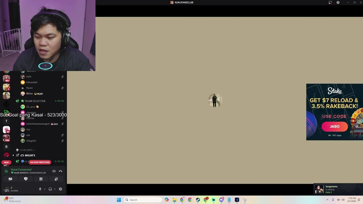Open the Discord inbox icon in title bar
Image resolution: width=363 pixels, height=204 pixels.
click(x=330, y=3)
